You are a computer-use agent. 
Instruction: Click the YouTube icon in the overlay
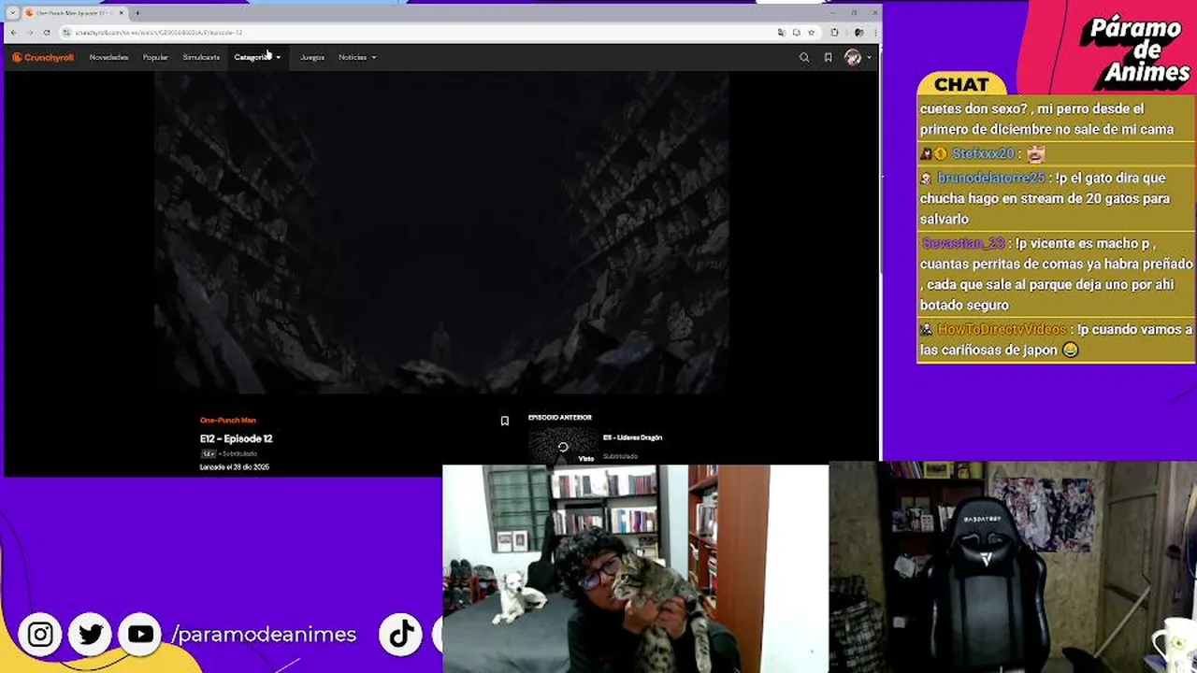coord(140,635)
